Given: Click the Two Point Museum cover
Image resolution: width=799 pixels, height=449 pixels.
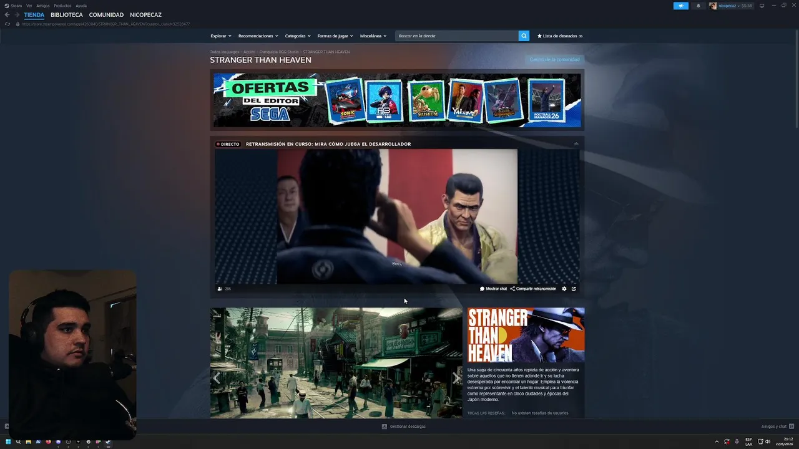Looking at the screenshot, I should [x=426, y=100].
